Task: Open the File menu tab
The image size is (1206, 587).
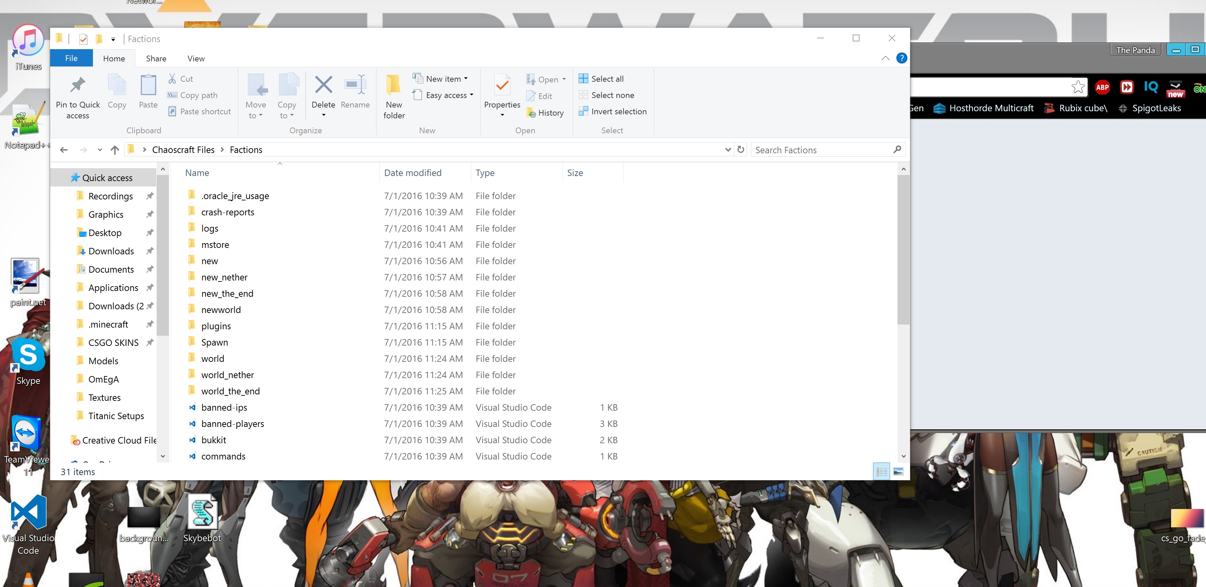Action: click(x=71, y=58)
